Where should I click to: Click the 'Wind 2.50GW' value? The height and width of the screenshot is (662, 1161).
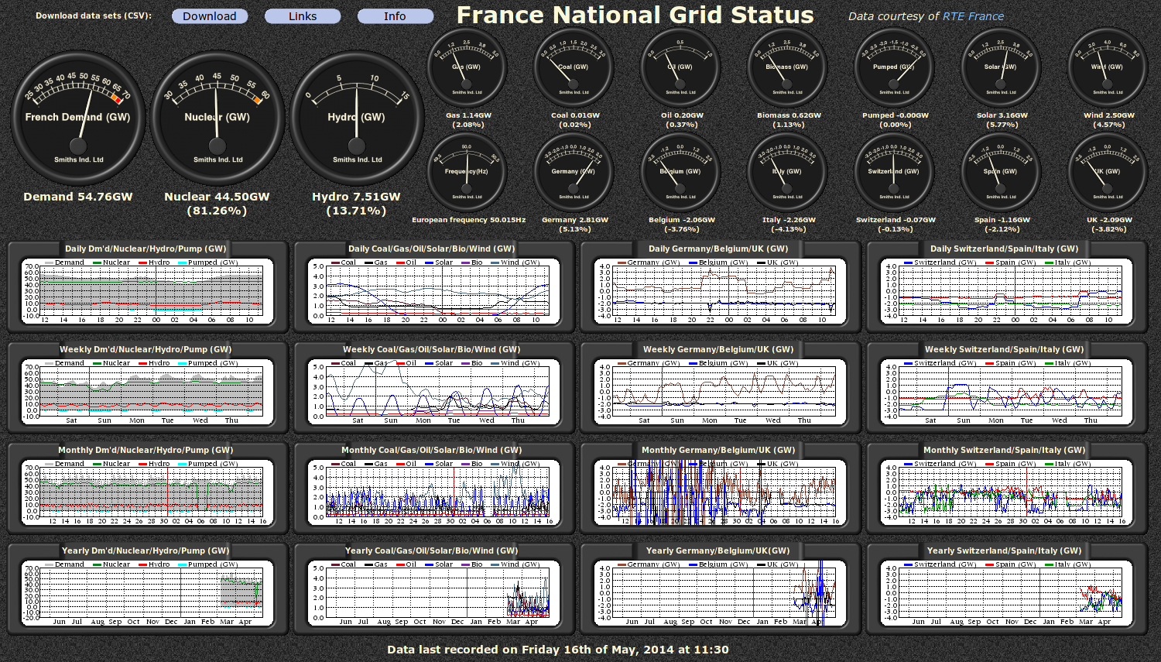tap(1109, 115)
